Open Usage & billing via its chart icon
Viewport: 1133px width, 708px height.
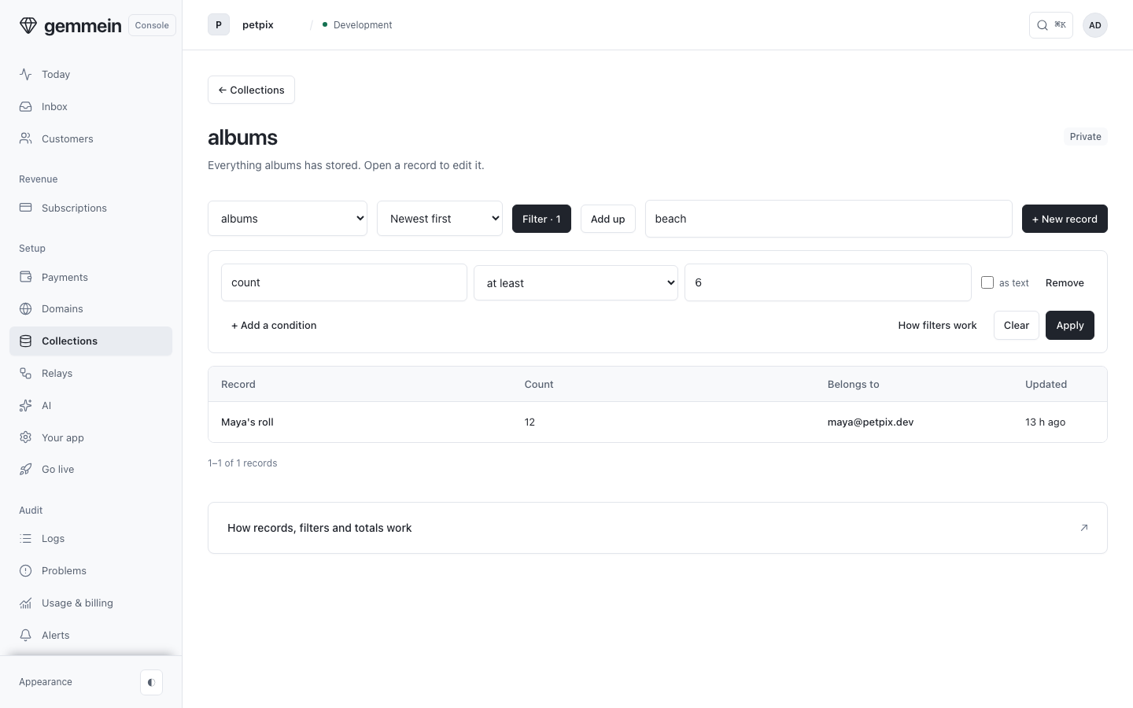[26, 603]
